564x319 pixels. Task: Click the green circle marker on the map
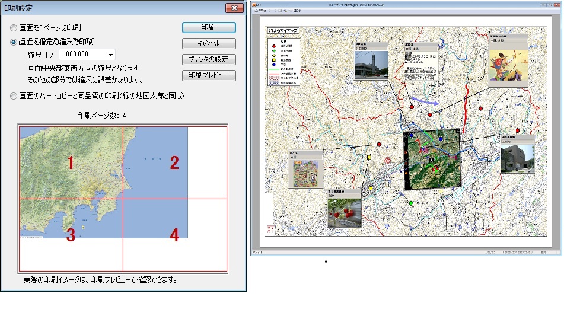click(410, 203)
